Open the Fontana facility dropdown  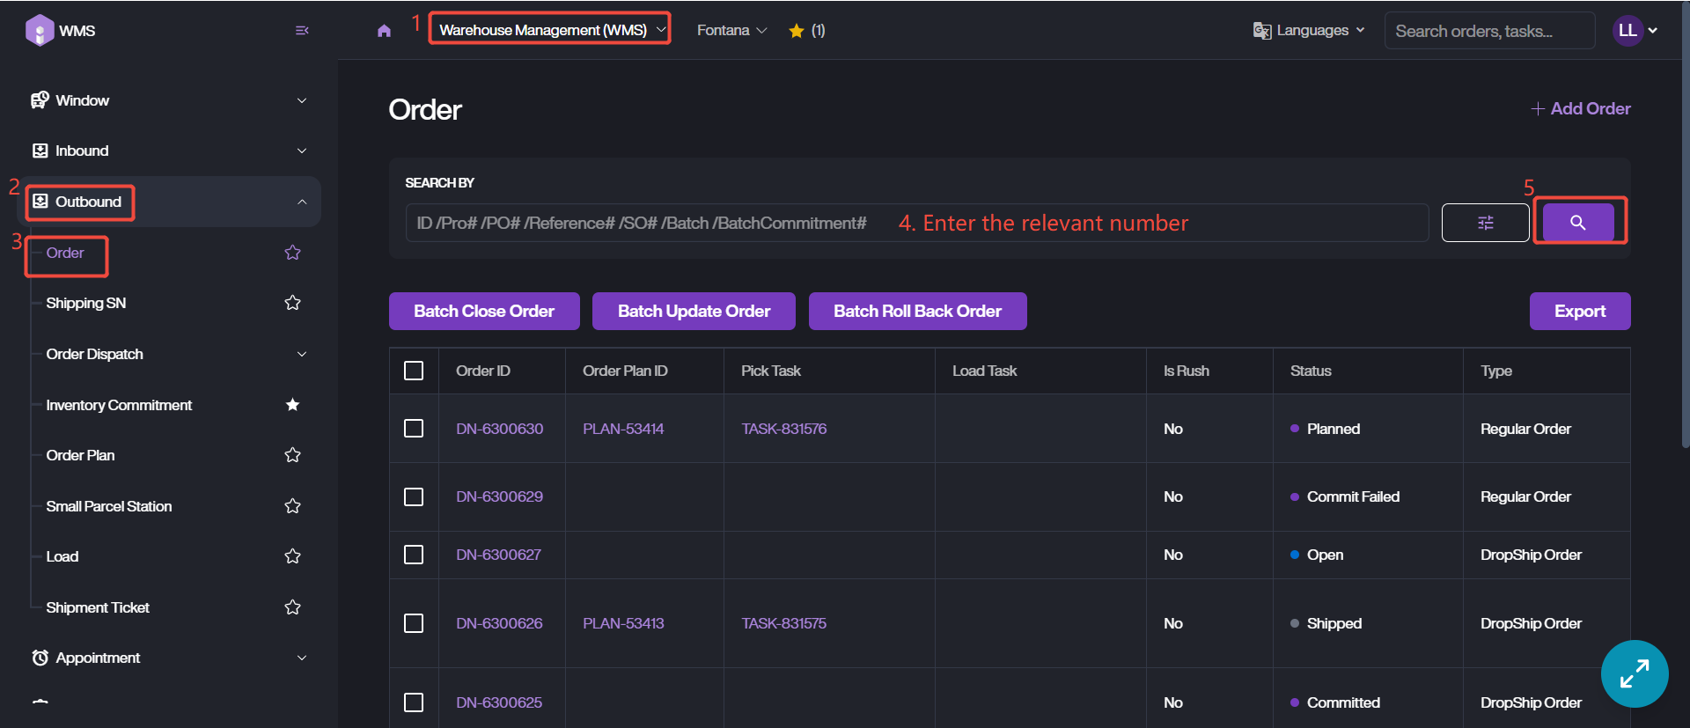(731, 30)
